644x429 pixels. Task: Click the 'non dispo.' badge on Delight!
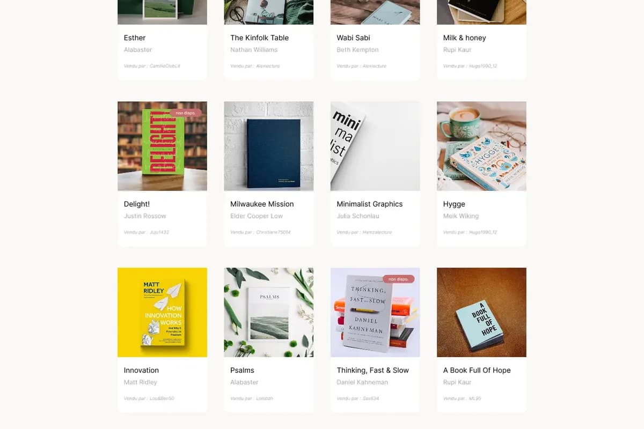click(x=186, y=113)
